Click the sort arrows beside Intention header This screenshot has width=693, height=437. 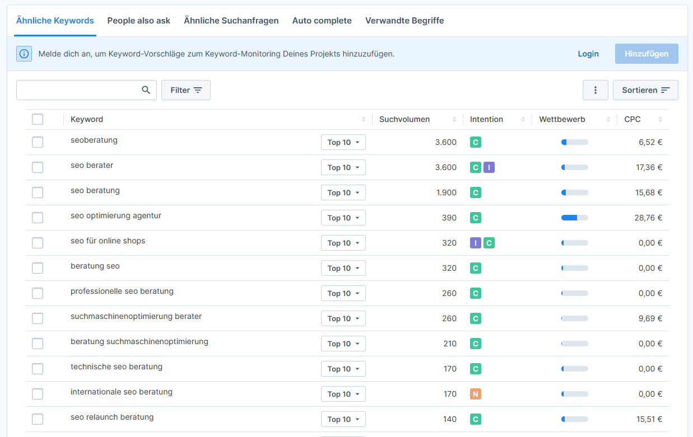pos(523,119)
